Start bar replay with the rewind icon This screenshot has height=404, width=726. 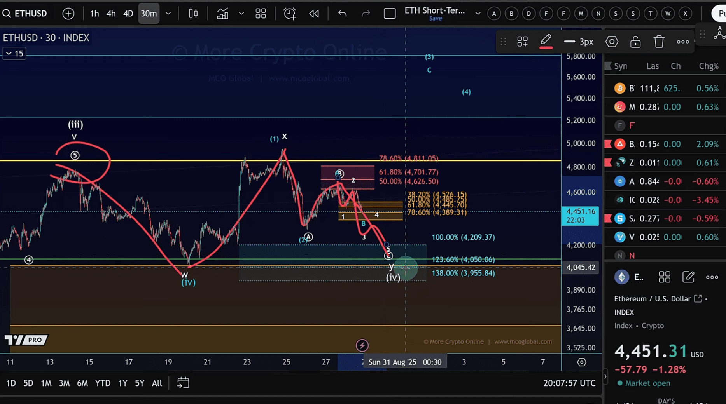(x=314, y=14)
